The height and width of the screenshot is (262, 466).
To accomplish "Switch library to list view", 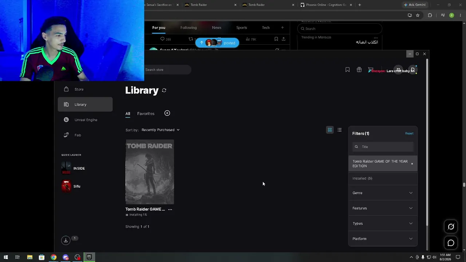I will click(x=339, y=130).
